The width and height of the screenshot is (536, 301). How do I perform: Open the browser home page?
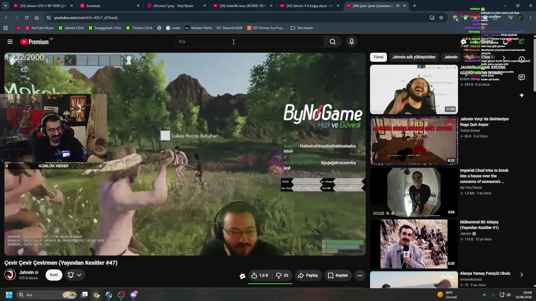tap(36, 18)
